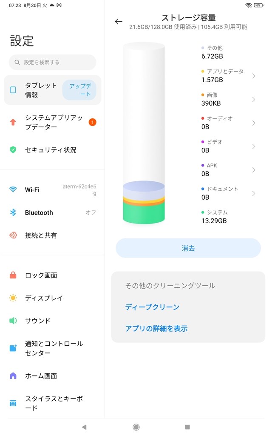Tap the lock screen padlock icon

click(13, 275)
